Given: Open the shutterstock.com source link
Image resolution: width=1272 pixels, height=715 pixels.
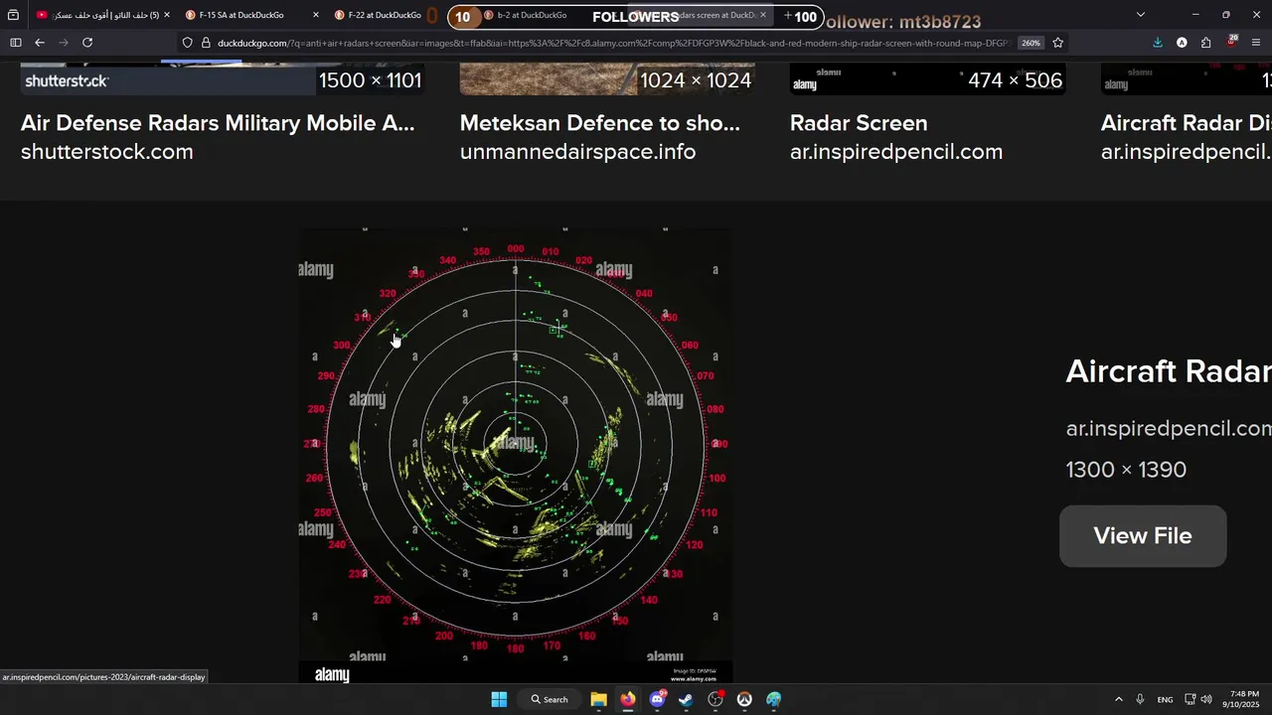Looking at the screenshot, I should tap(107, 152).
